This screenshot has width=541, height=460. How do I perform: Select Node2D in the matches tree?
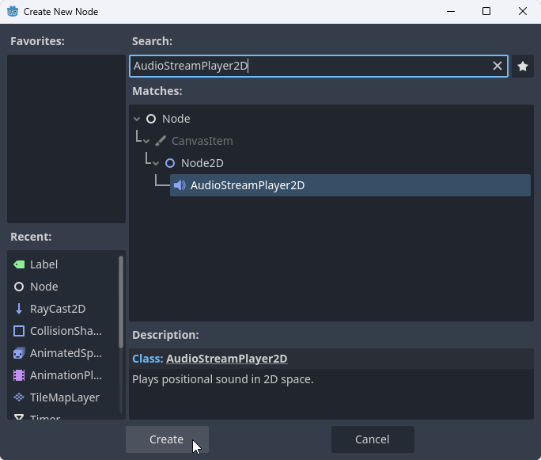point(202,163)
